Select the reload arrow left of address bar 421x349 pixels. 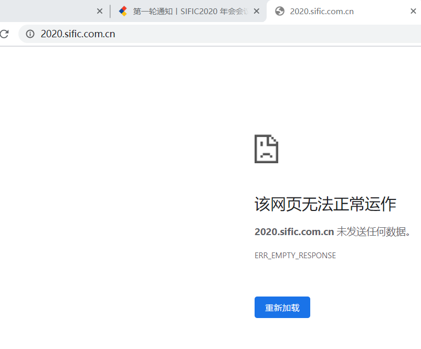5,34
